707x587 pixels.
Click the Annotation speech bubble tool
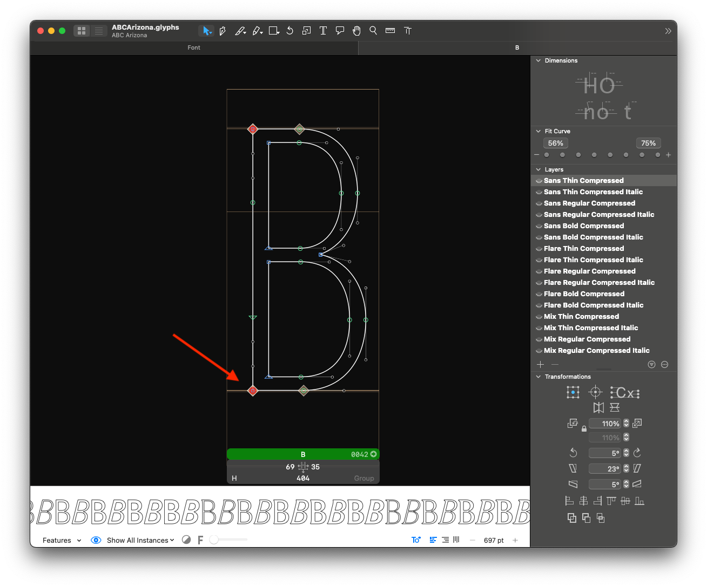[340, 31]
